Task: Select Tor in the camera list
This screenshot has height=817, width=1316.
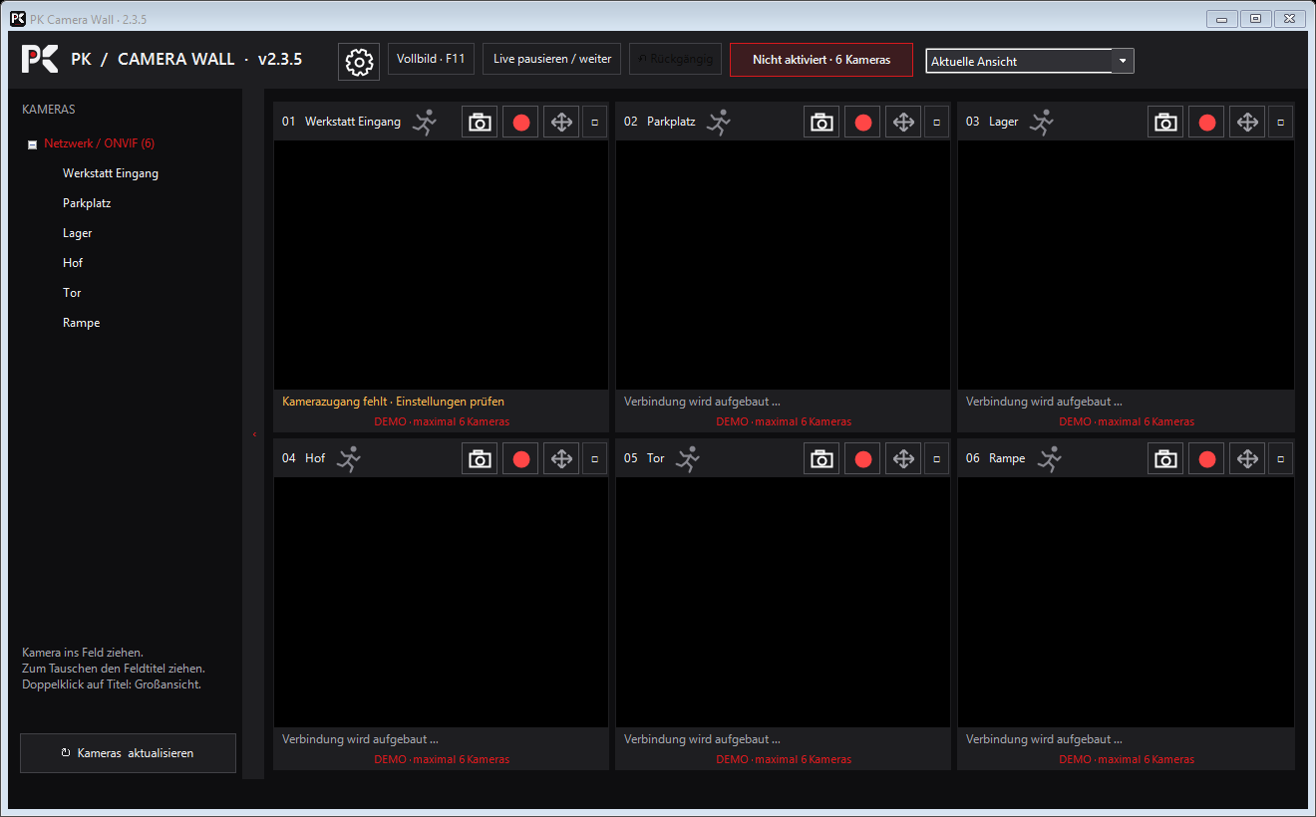Action: click(x=72, y=293)
